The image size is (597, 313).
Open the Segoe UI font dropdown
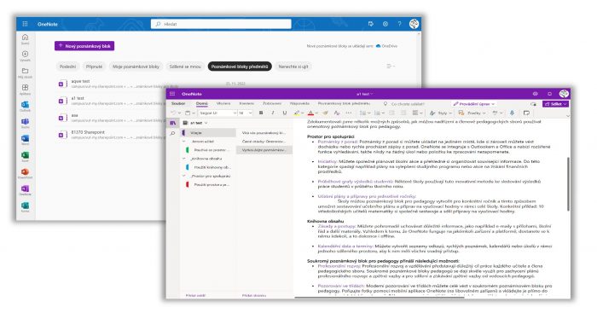coord(217,113)
